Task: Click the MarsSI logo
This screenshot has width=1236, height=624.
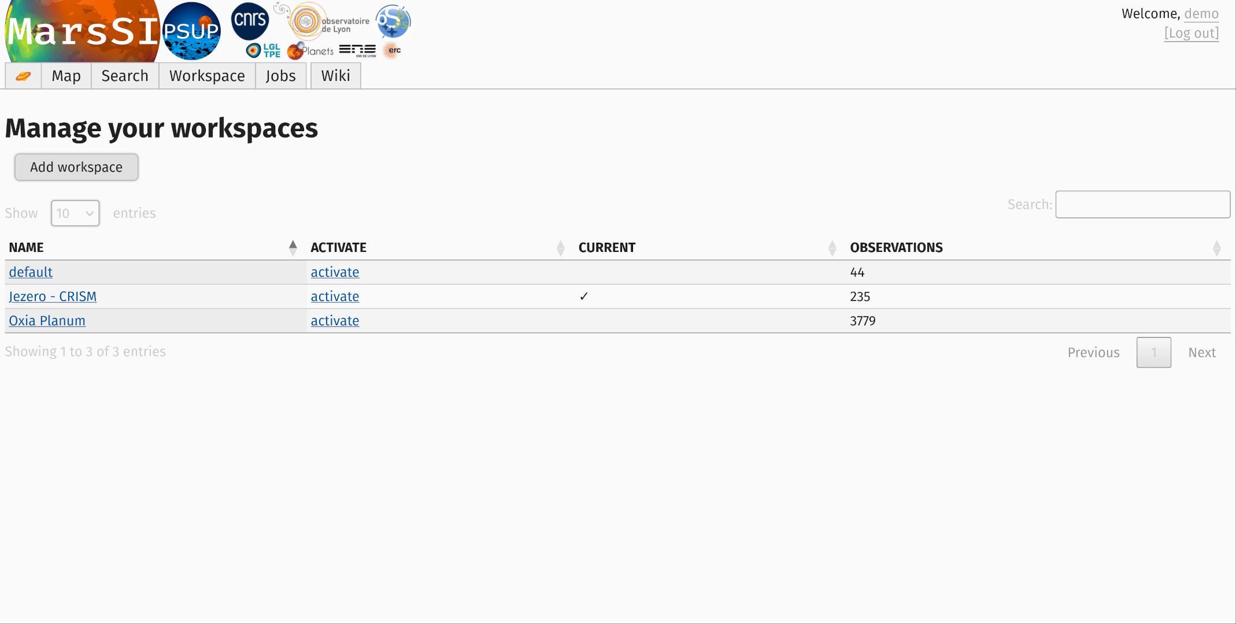Action: 82,31
